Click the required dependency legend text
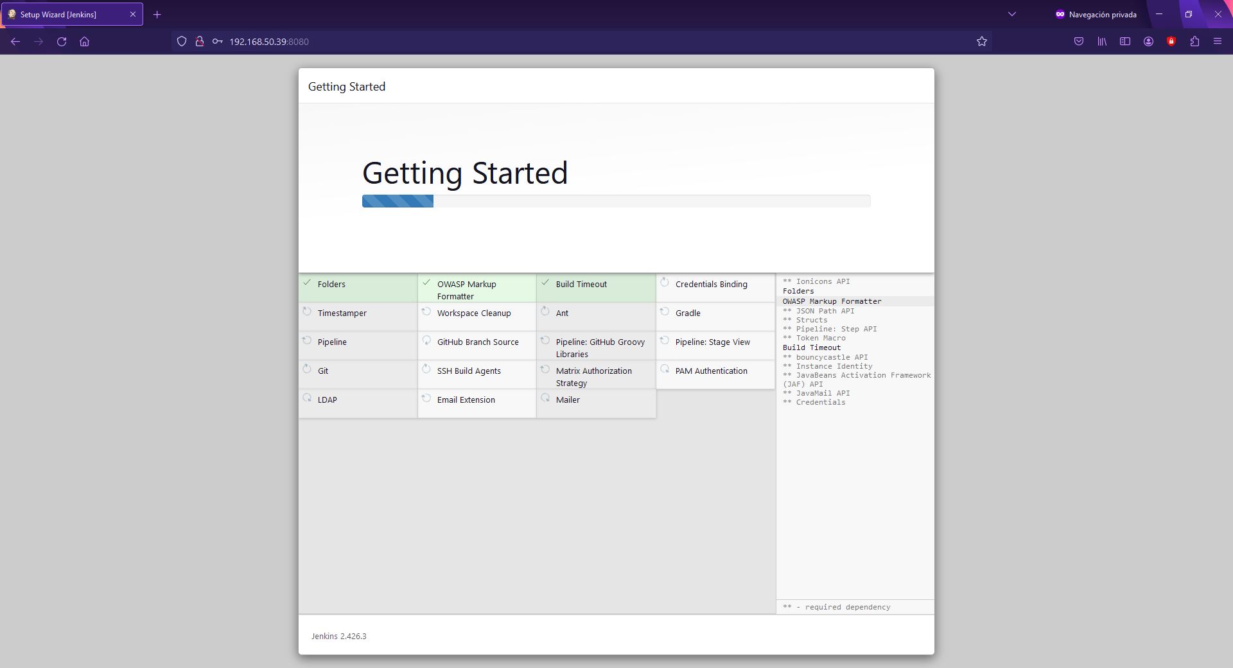This screenshot has width=1233, height=668. 837,607
